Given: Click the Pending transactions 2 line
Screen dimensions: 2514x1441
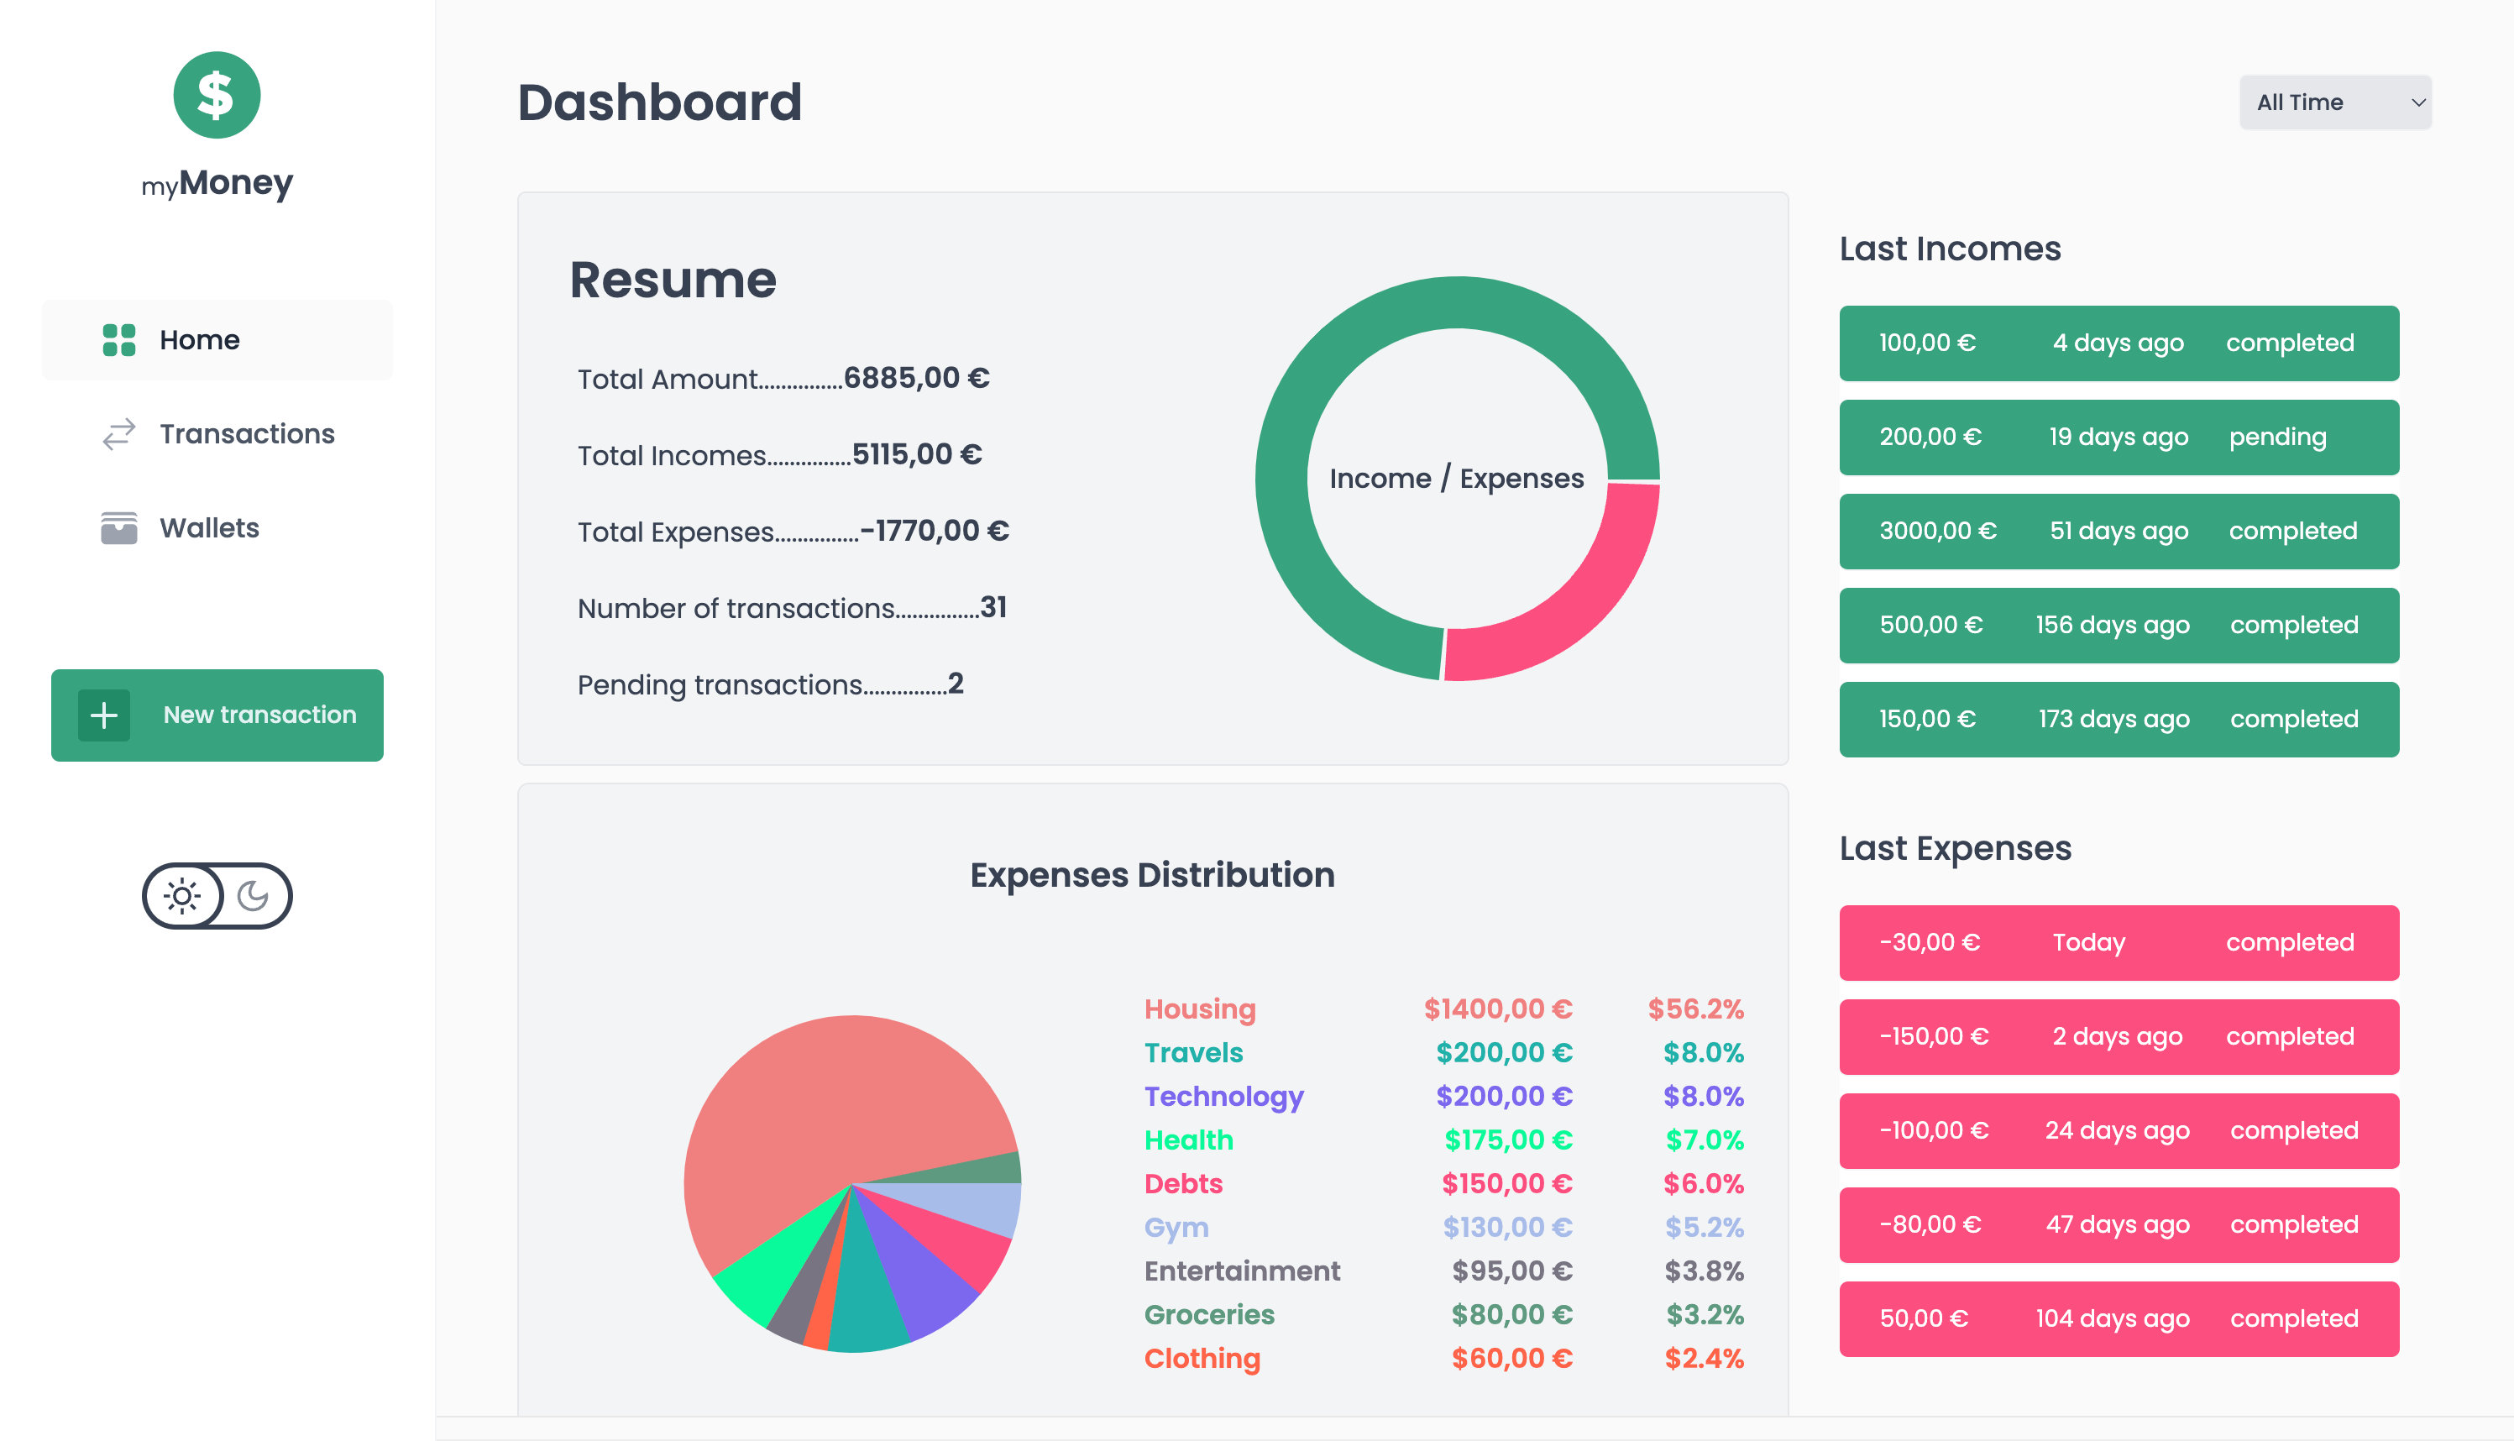Looking at the screenshot, I should tap(771, 684).
